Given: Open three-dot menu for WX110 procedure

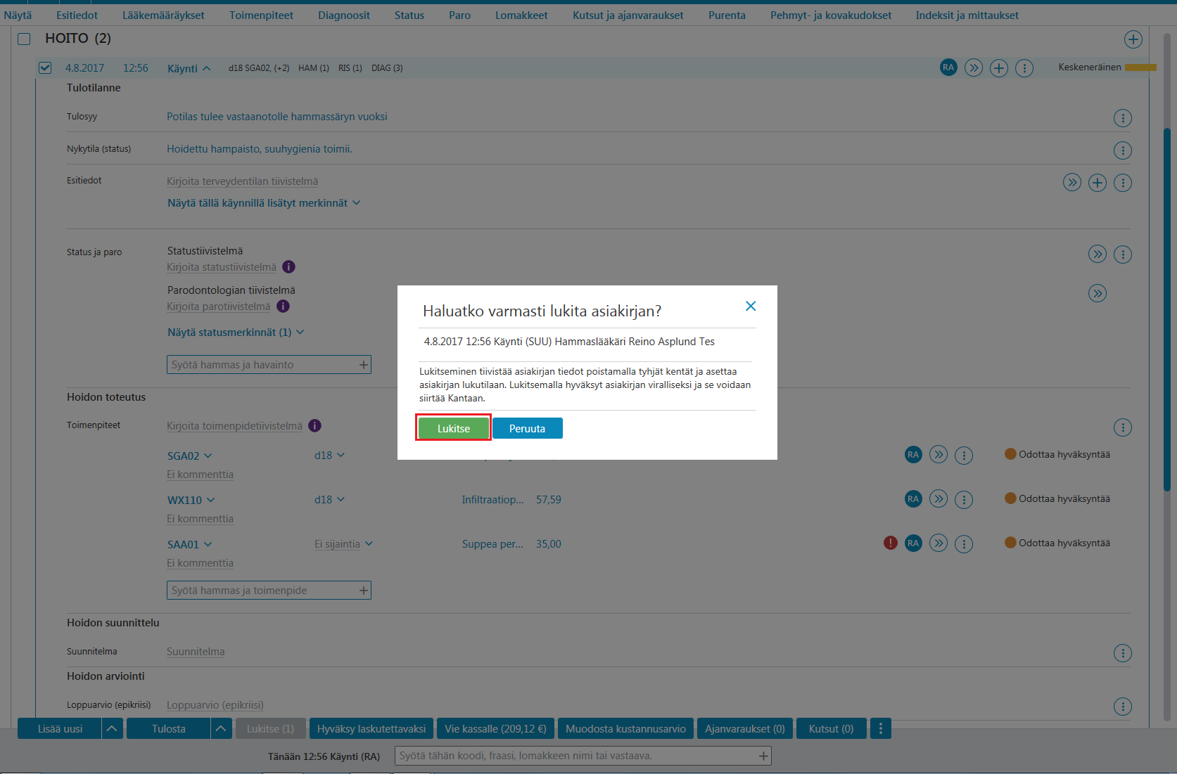Looking at the screenshot, I should (x=964, y=499).
